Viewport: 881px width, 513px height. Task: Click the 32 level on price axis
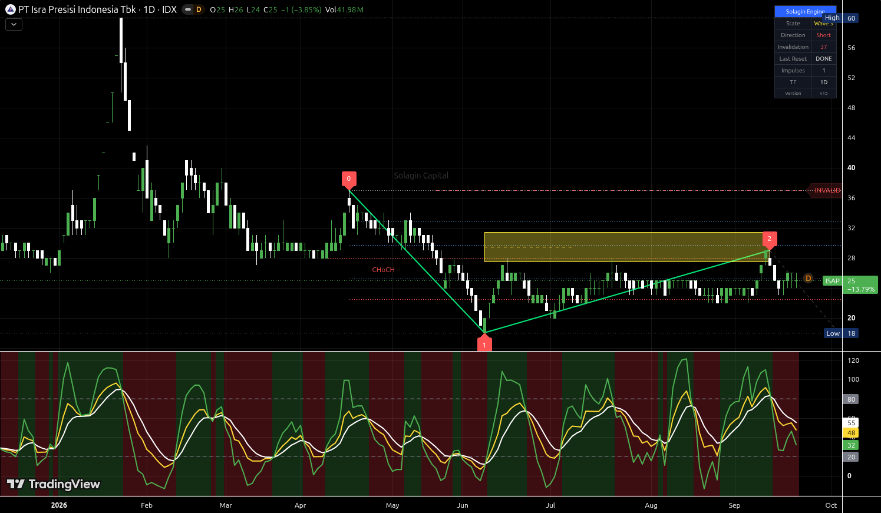pos(852,228)
